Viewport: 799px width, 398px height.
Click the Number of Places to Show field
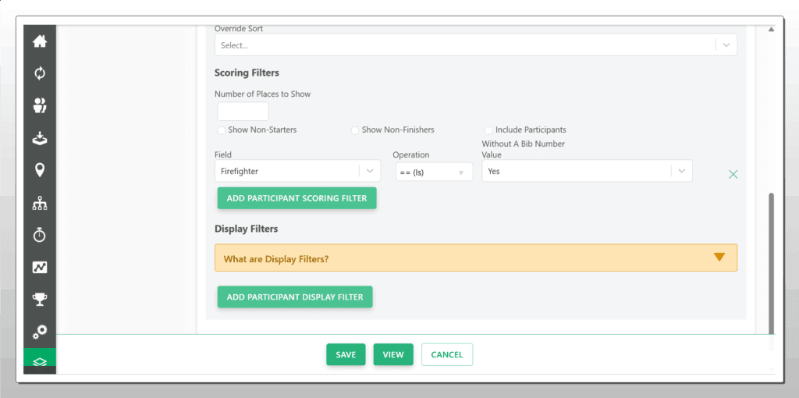click(243, 112)
